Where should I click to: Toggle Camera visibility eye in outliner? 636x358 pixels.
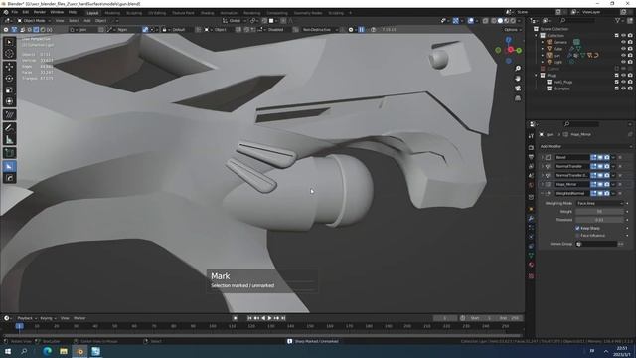[x=623, y=42]
